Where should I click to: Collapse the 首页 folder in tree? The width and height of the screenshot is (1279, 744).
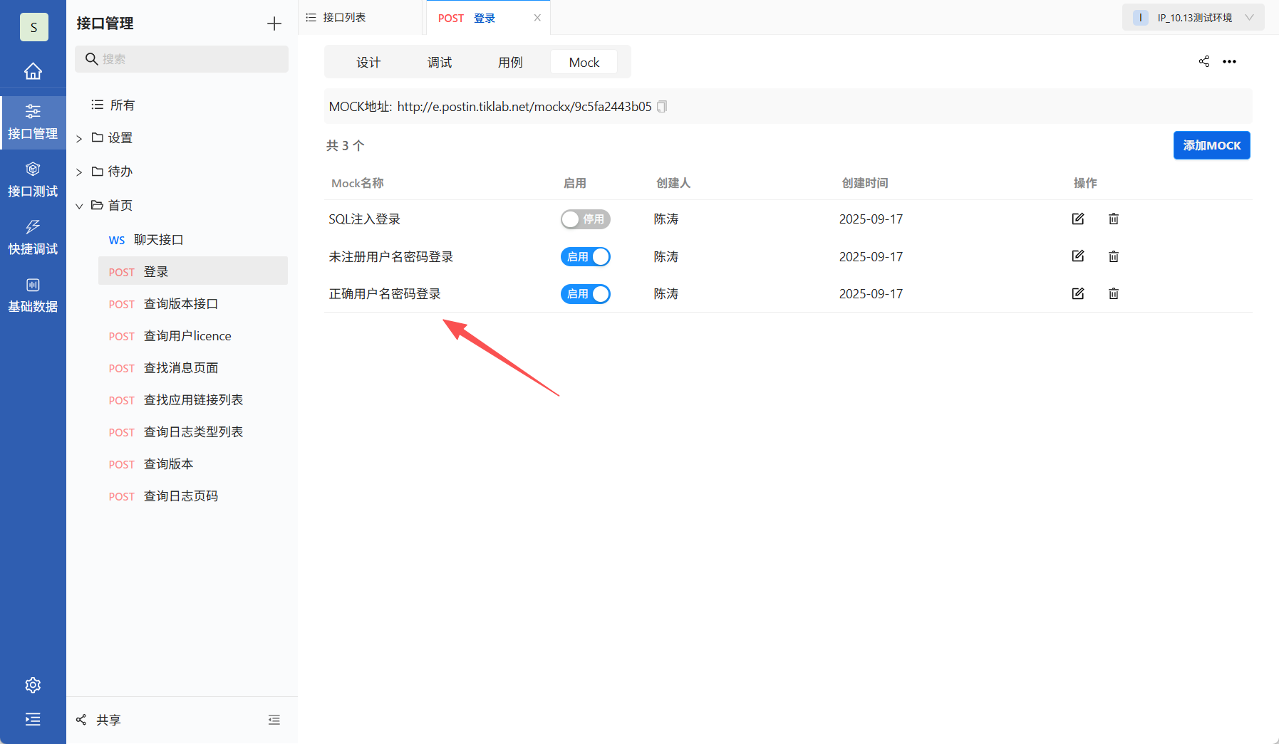click(x=79, y=205)
